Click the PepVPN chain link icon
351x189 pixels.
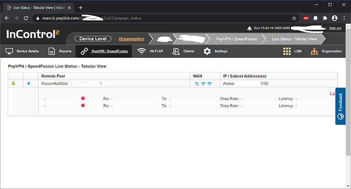84,51
